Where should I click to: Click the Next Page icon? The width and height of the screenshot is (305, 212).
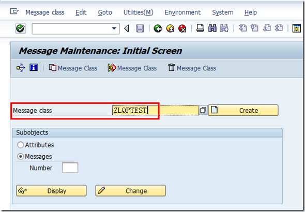point(267,28)
